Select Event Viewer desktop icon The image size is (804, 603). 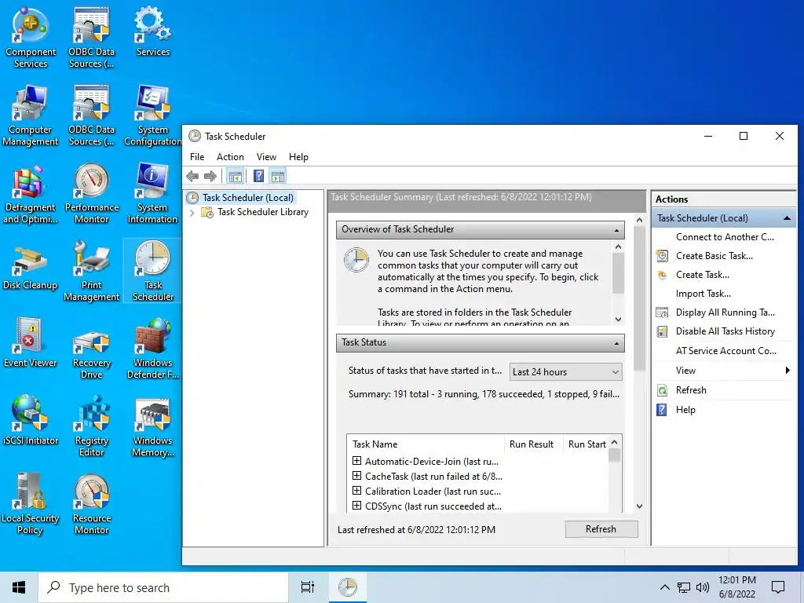point(30,344)
